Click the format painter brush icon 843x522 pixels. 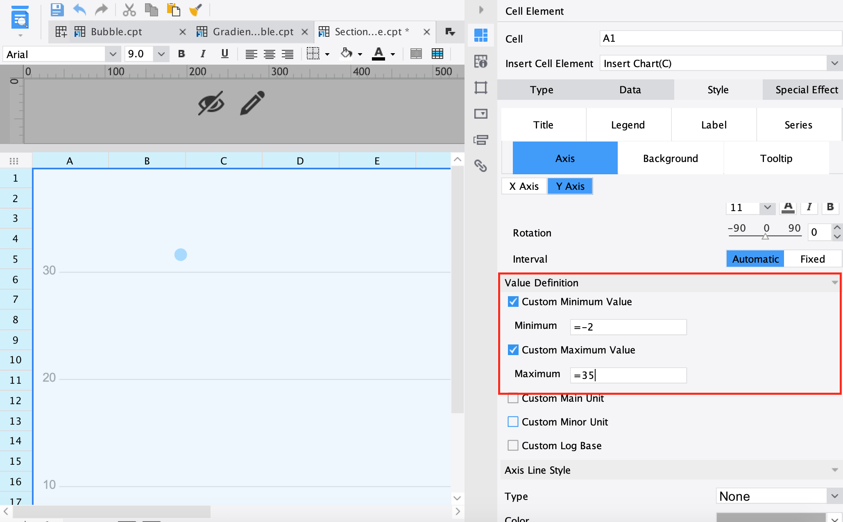pos(196,9)
